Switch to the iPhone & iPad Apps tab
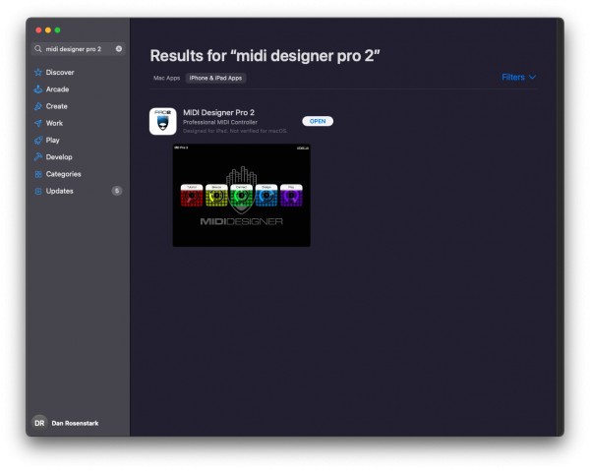The height and width of the screenshot is (471, 590). [215, 78]
